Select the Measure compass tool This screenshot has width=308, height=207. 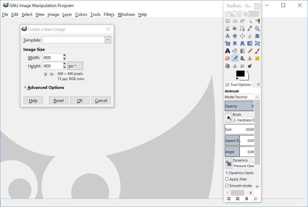tap(227, 36)
